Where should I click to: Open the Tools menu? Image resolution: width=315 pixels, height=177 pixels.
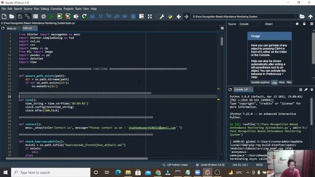click(x=78, y=9)
